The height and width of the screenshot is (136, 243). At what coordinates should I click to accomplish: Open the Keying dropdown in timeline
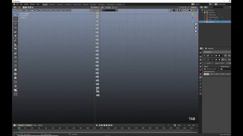[29, 125]
